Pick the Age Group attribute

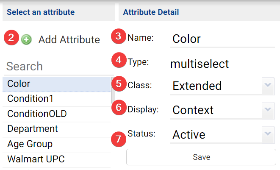pyautogui.click(x=56, y=144)
